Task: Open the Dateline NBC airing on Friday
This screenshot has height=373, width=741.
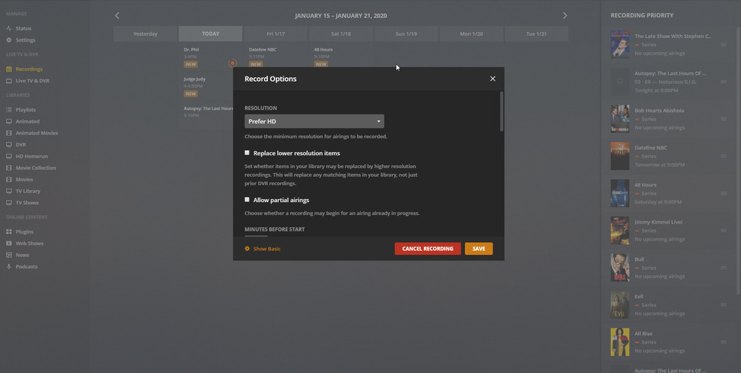Action: click(x=274, y=57)
